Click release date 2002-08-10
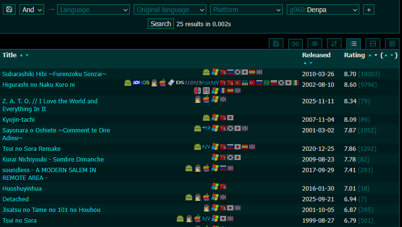The image size is (402, 227). (x=318, y=85)
